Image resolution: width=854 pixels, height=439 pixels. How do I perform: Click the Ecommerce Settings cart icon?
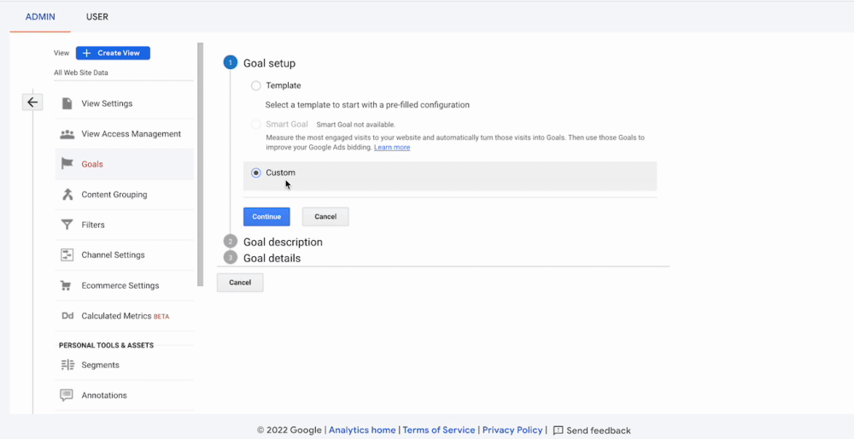click(67, 285)
